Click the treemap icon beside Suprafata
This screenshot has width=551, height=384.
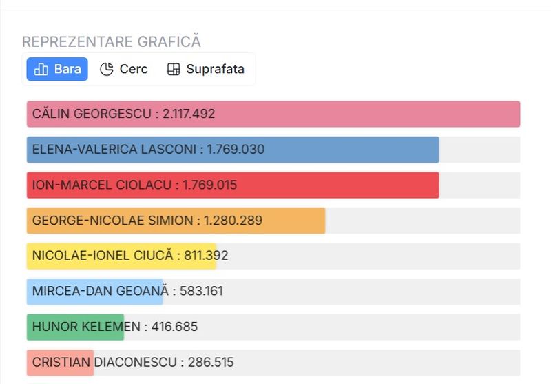click(174, 69)
